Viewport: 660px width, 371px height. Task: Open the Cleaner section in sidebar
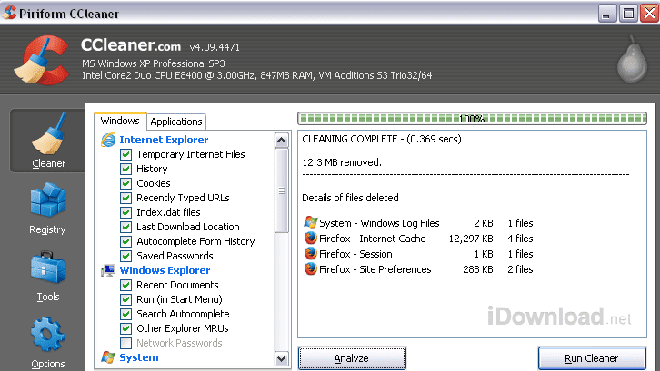click(x=47, y=141)
